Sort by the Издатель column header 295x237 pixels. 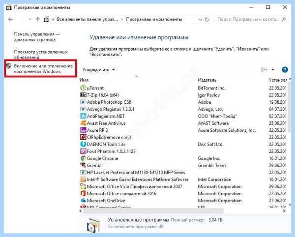click(207, 80)
